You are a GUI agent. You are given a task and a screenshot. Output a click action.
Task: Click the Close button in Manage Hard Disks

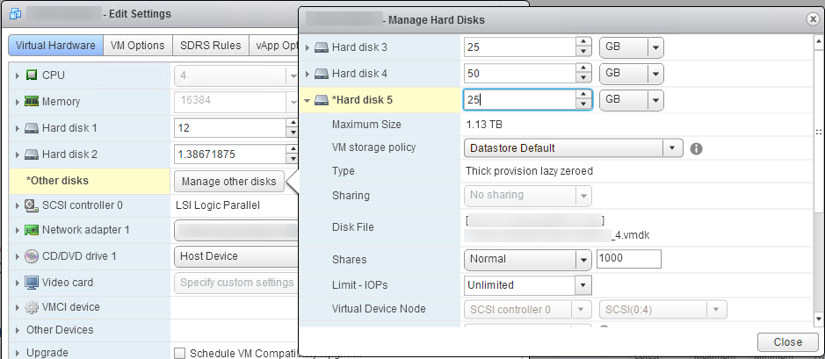[788, 342]
